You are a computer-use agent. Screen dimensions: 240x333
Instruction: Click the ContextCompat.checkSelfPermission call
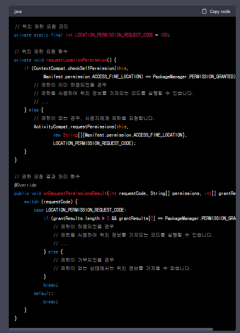(x=74, y=68)
